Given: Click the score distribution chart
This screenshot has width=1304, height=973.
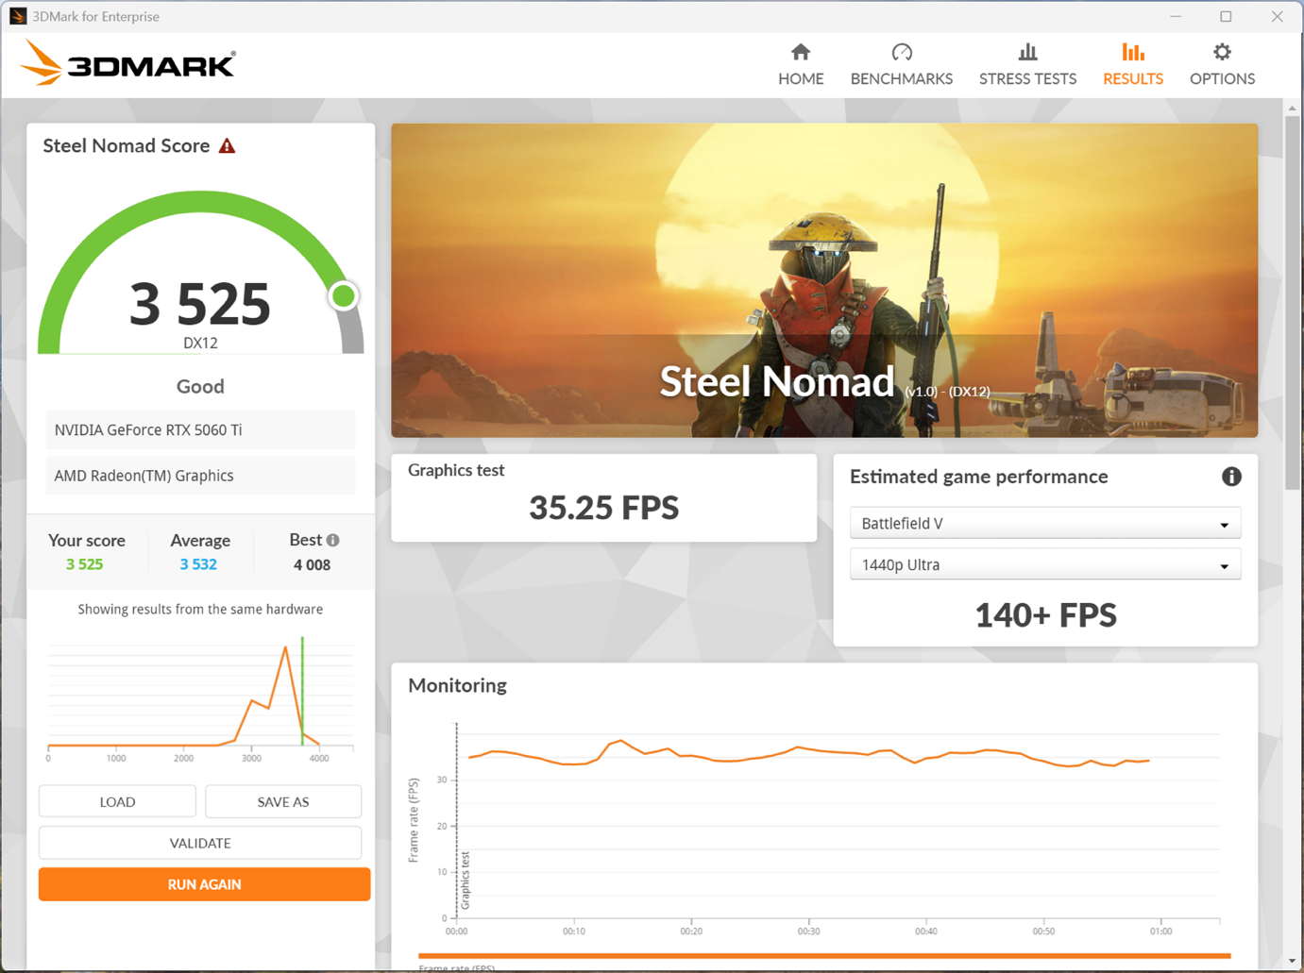Looking at the screenshot, I should click(x=200, y=698).
